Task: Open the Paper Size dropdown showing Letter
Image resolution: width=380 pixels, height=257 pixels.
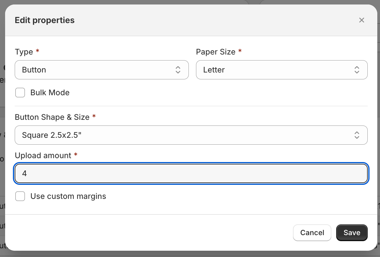Action: point(276,70)
